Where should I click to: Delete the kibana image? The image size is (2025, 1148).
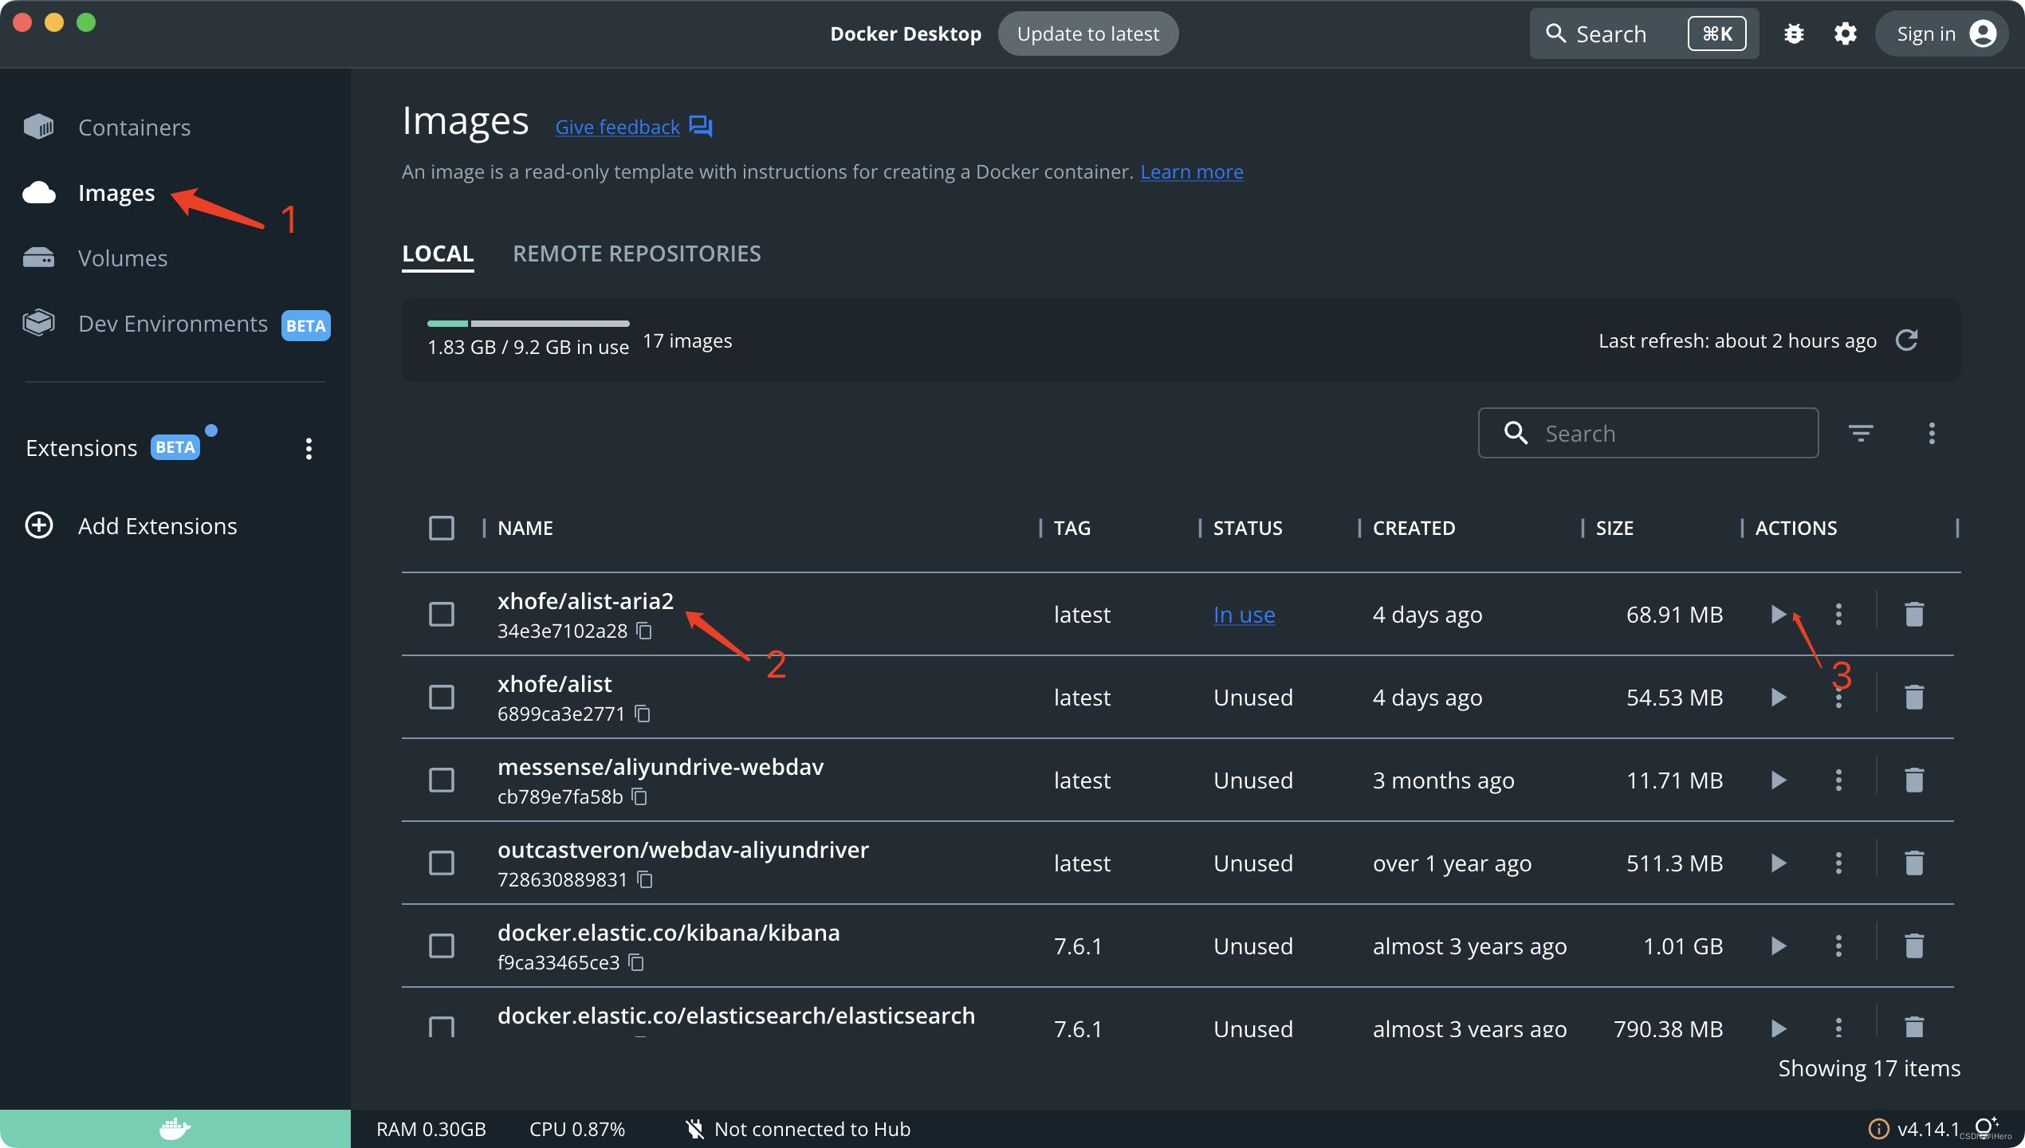tap(1914, 946)
